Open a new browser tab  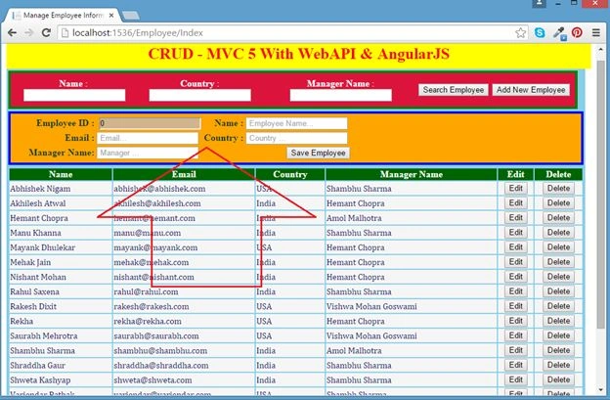(131, 16)
